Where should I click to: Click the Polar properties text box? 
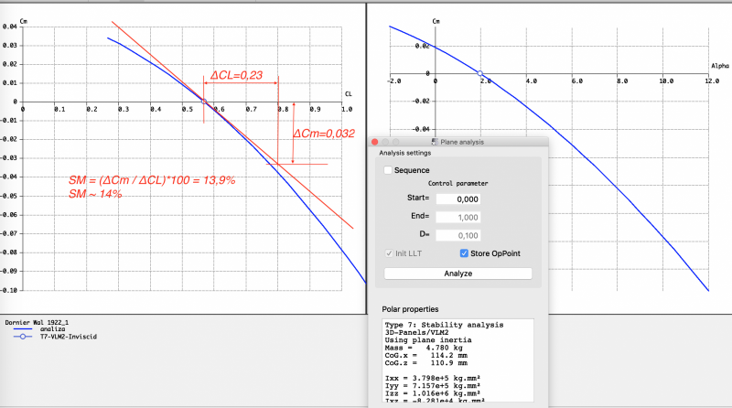[457, 360]
